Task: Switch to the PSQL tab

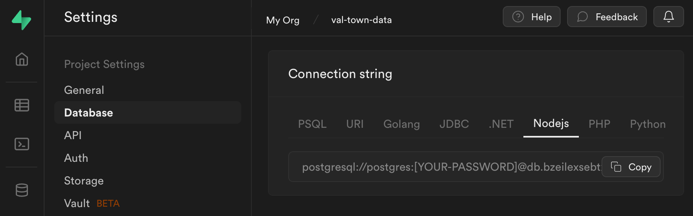Action: [312, 124]
